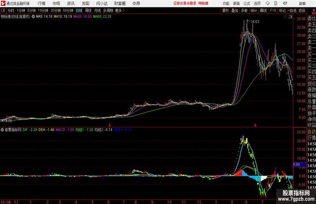This screenshot has height=204, width=316.
Task: Expand the 股票指标网 sub-indicator dropdown
Action: click(3, 130)
